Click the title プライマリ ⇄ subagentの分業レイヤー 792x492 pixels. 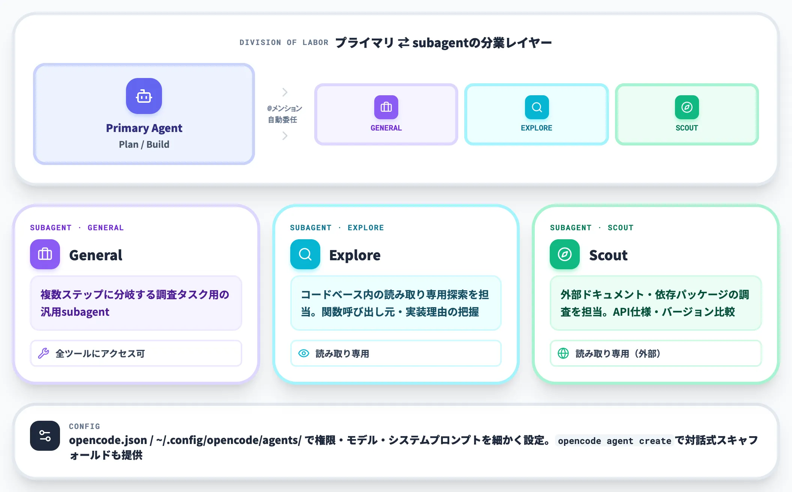click(443, 43)
